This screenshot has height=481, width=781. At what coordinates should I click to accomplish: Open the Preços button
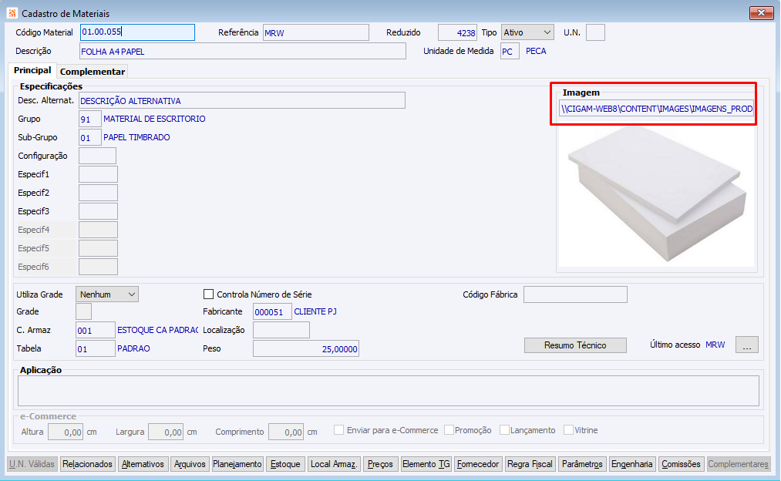coord(381,464)
